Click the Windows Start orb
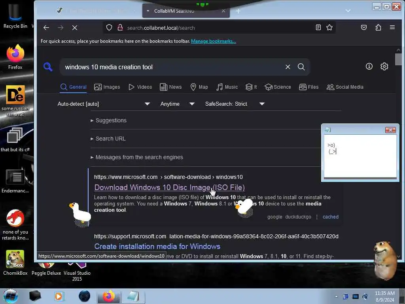 coord(11,296)
